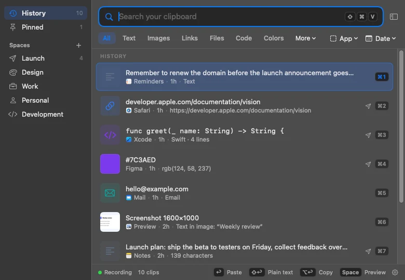Viewport: 405px width, 280px height.
Task: Click the Space Preview action
Action: [x=363, y=272]
